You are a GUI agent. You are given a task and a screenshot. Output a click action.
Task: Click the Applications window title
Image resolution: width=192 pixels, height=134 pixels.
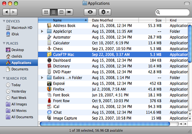99,3
